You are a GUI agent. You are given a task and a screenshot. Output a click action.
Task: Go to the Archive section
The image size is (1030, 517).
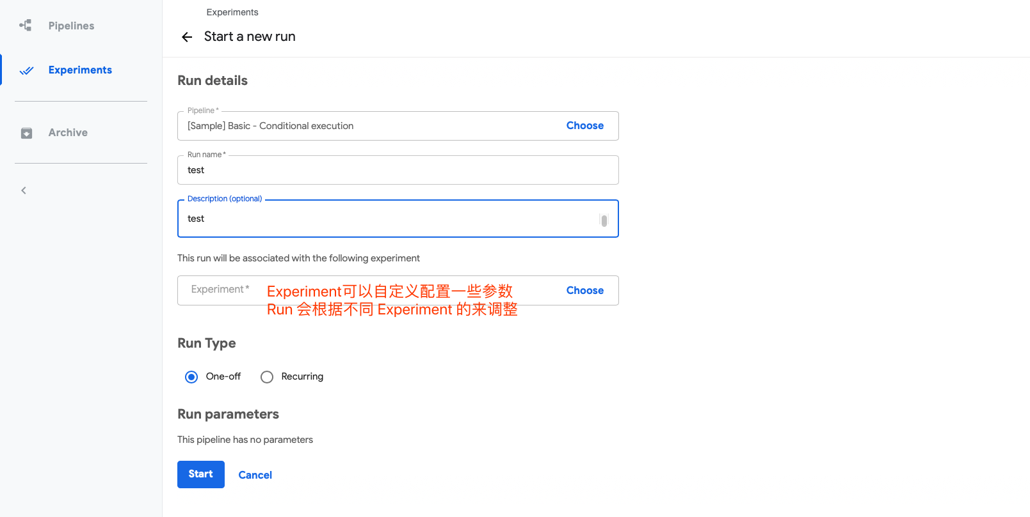tap(68, 133)
